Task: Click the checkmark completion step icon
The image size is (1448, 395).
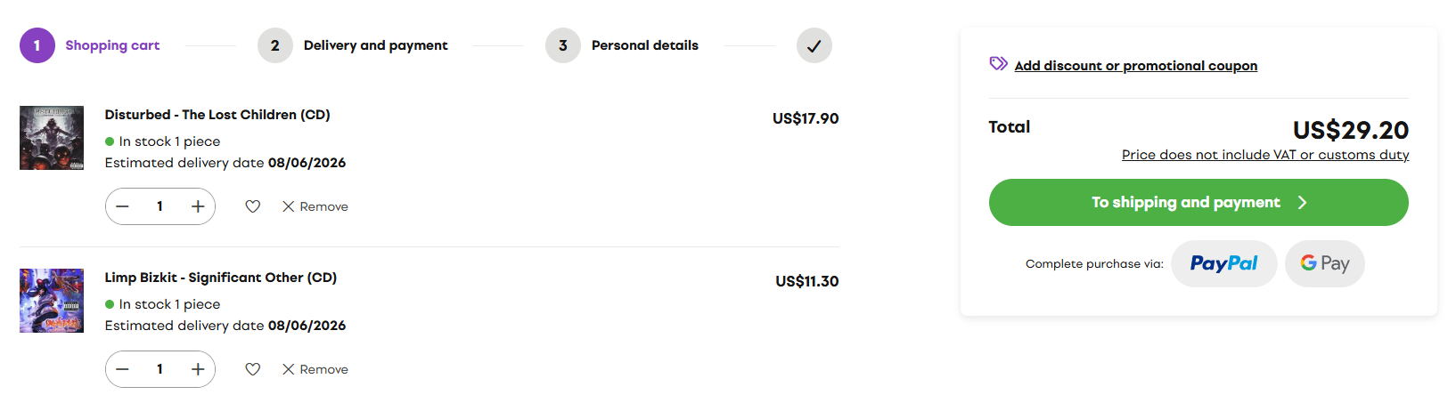Action: pyautogui.click(x=814, y=45)
